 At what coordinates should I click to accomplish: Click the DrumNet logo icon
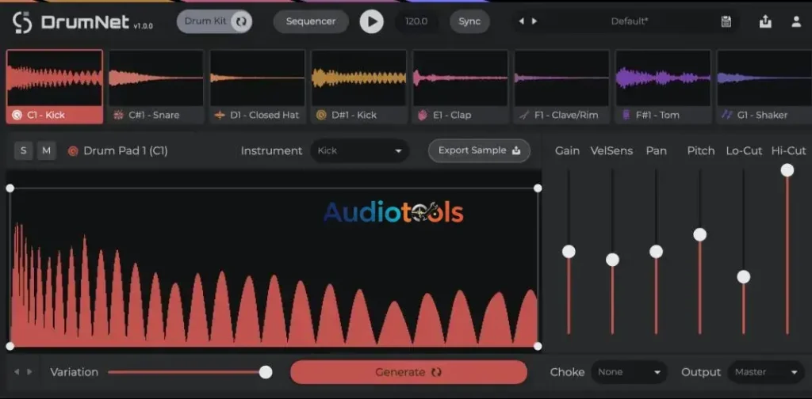pyautogui.click(x=22, y=22)
